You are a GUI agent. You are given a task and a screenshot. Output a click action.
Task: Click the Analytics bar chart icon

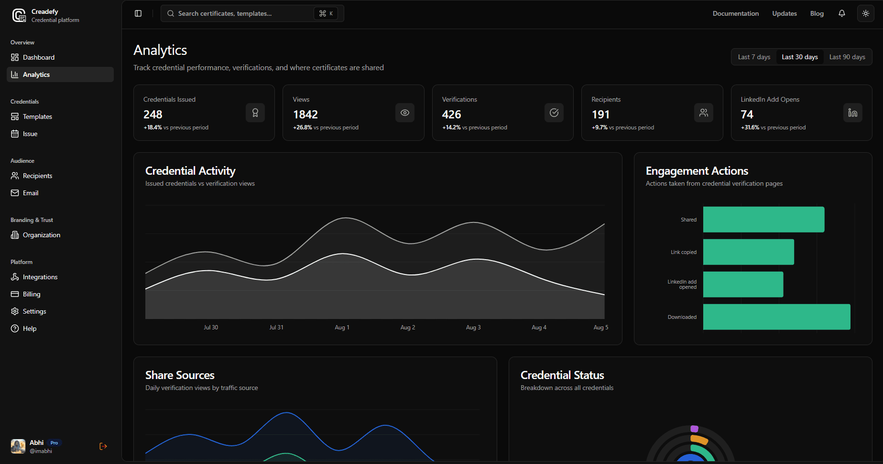[15, 74]
